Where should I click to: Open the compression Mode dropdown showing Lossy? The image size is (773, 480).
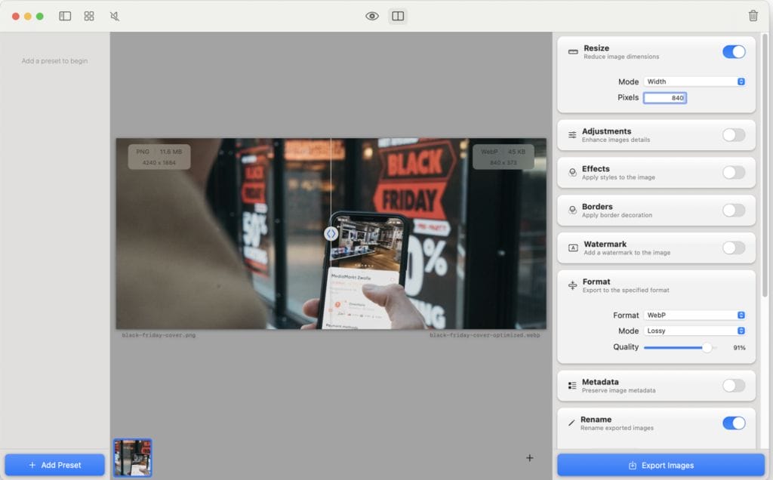[x=694, y=331]
